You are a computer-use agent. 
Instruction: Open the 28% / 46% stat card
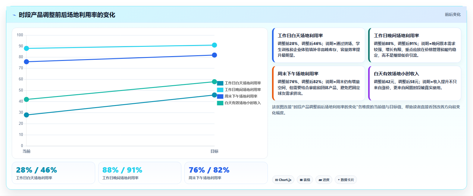[53, 173]
